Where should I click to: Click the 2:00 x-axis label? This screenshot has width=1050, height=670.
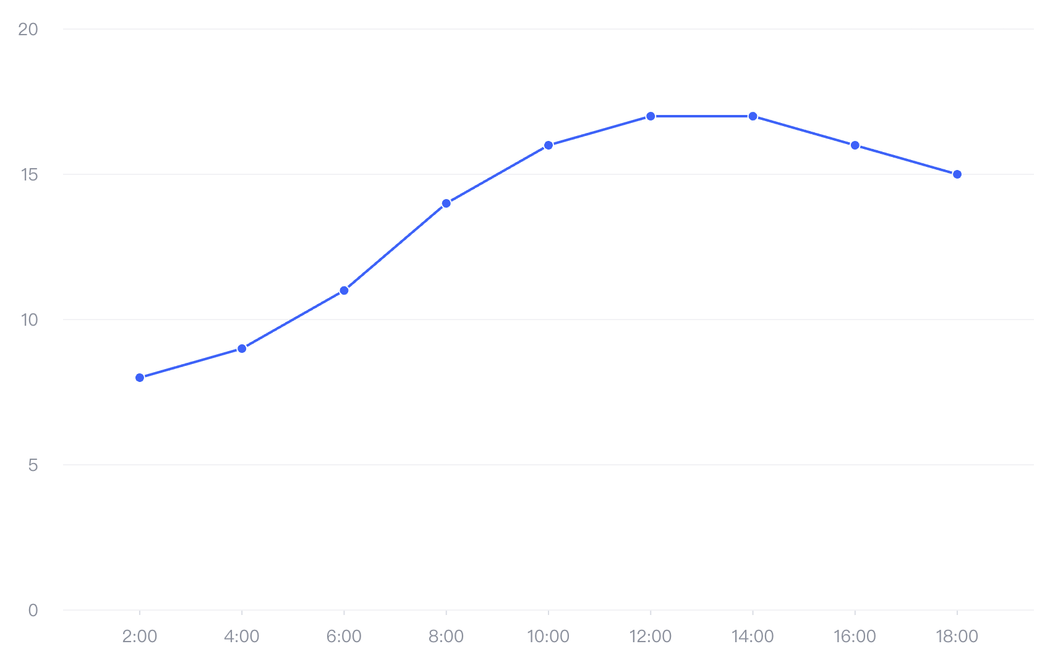click(x=140, y=637)
